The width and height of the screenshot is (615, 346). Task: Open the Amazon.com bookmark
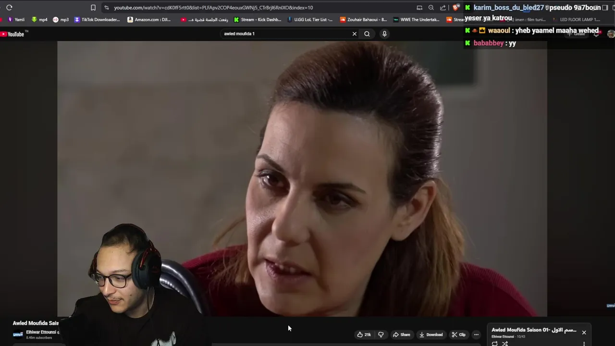point(149,20)
